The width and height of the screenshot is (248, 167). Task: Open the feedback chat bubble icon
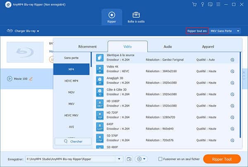point(211,4)
